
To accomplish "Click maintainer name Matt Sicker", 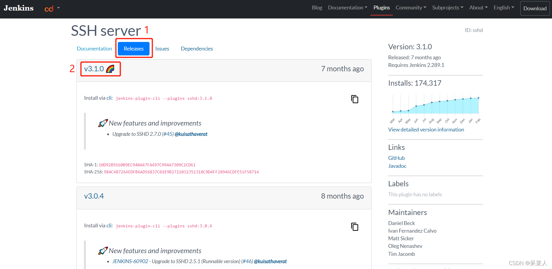I will [x=401, y=238].
